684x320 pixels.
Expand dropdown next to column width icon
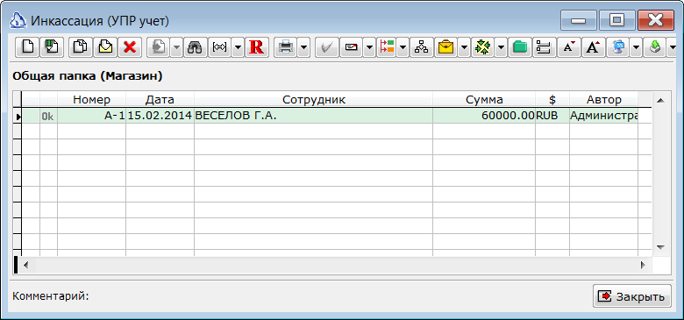[x=238, y=47]
